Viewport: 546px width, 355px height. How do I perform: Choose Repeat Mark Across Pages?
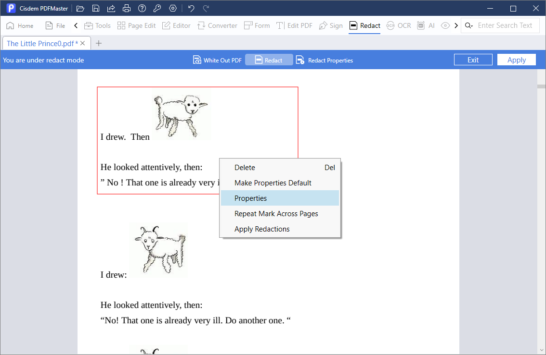coord(280,214)
